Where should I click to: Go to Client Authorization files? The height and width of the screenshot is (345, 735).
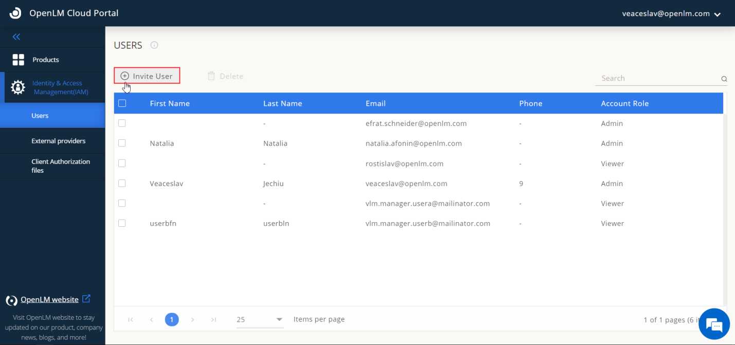(x=60, y=166)
